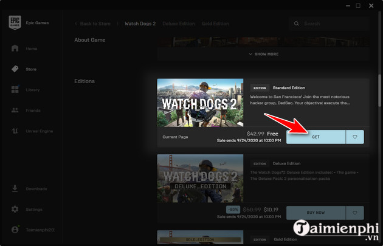Screen dimensions: 383x246
Task: Open the Settings gear icon
Action: coord(15,209)
